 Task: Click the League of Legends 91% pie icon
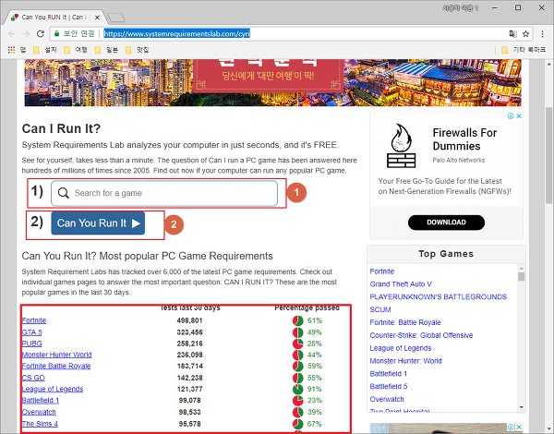[x=298, y=389]
